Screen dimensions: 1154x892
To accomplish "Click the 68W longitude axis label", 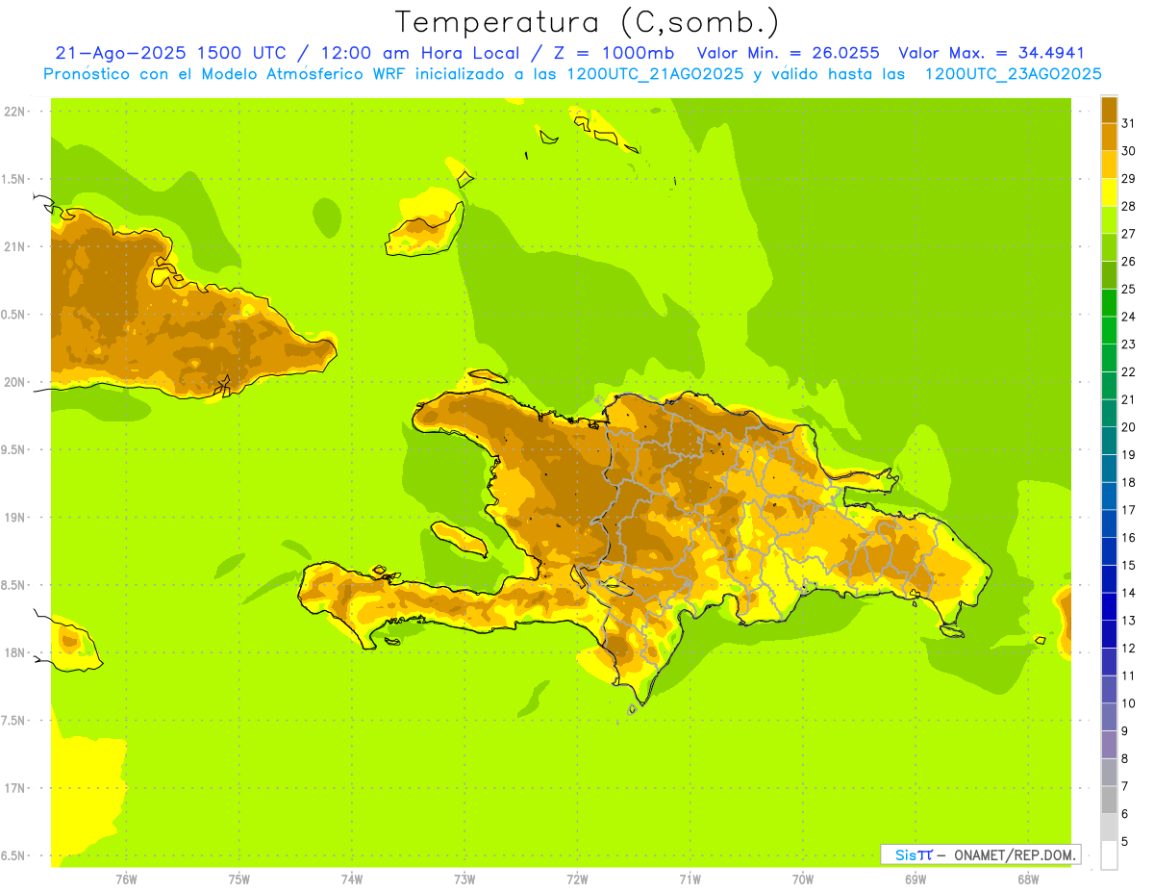I will (x=1028, y=879).
